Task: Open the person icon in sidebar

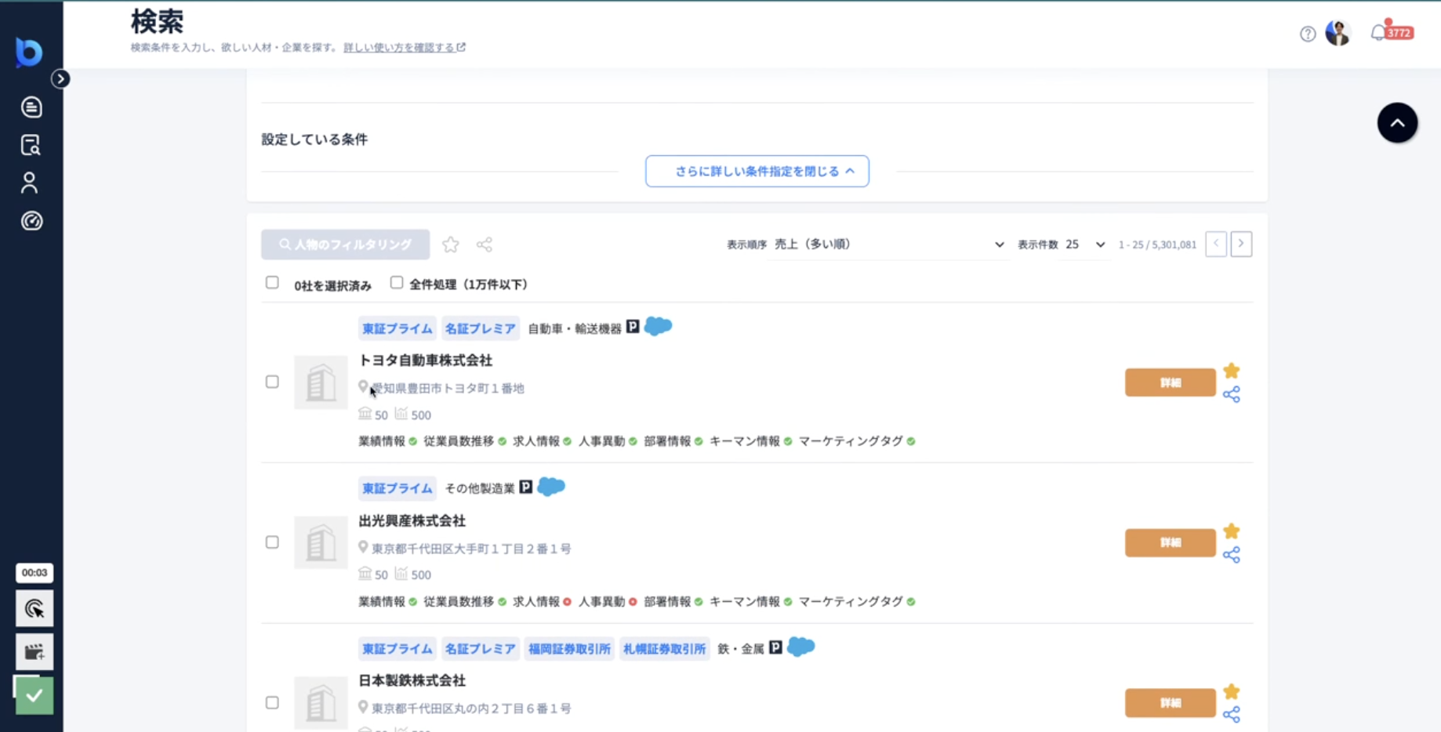Action: (30, 183)
